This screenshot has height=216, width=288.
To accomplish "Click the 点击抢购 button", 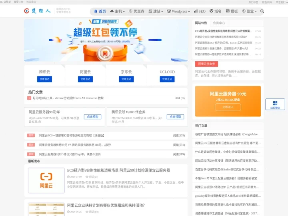I will pos(92,117).
